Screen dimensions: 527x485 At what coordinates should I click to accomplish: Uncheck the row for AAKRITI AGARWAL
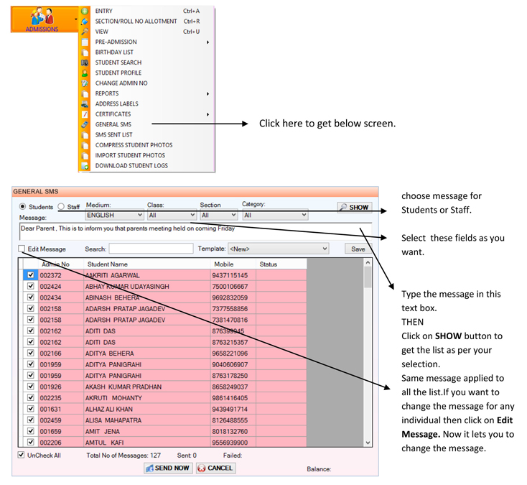31,274
